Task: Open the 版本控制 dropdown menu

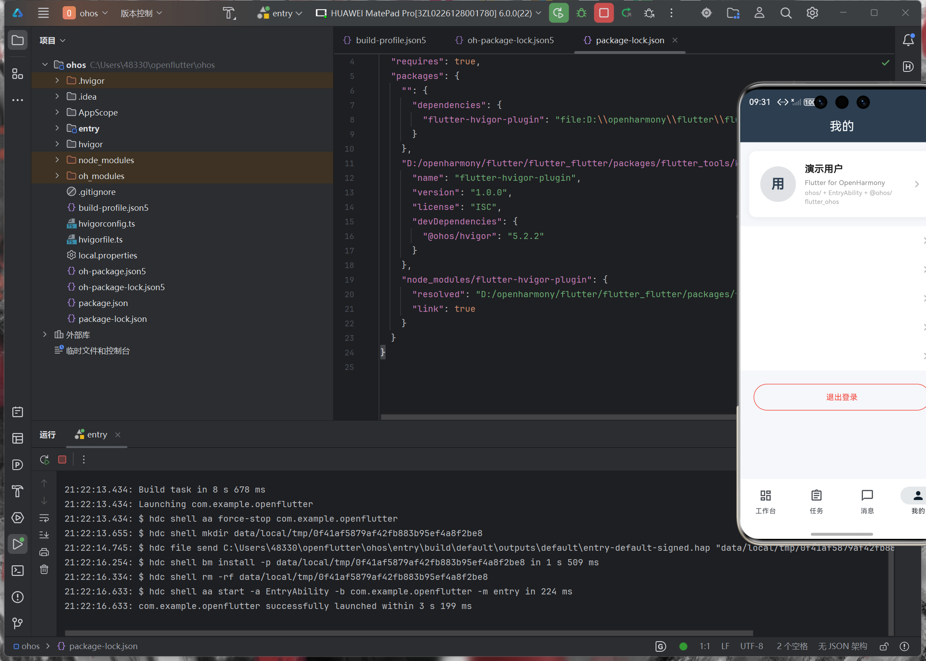Action: click(x=141, y=13)
